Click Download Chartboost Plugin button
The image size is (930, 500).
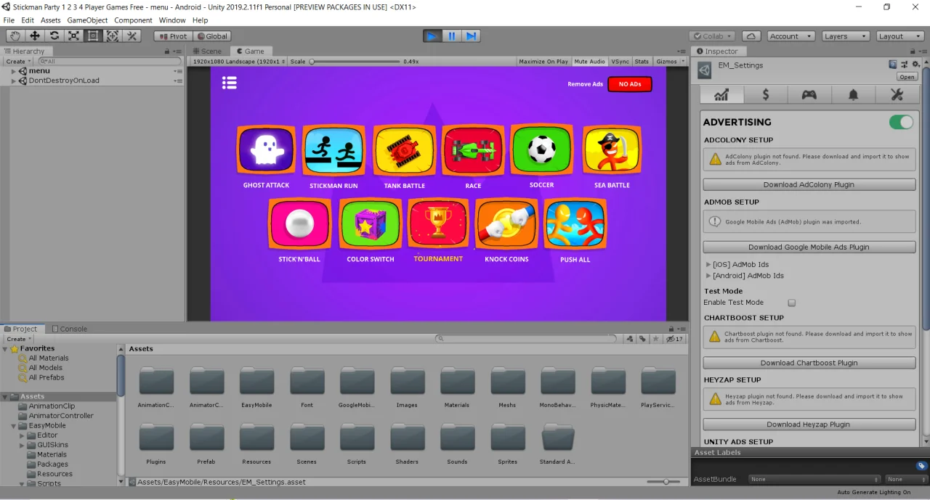tap(809, 363)
